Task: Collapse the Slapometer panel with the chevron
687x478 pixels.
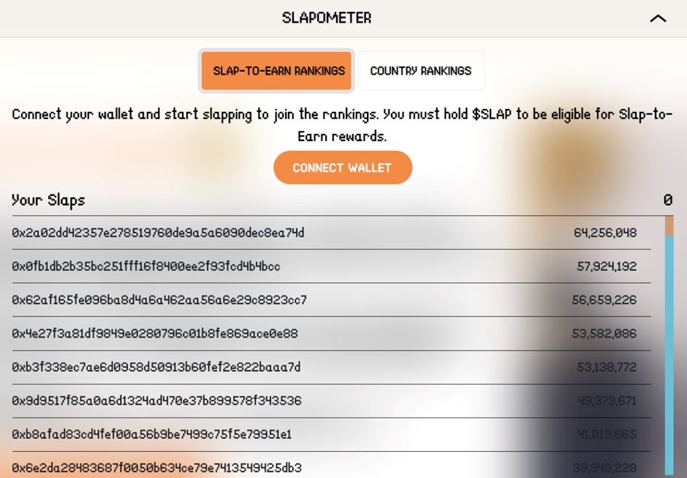Action: pyautogui.click(x=658, y=18)
